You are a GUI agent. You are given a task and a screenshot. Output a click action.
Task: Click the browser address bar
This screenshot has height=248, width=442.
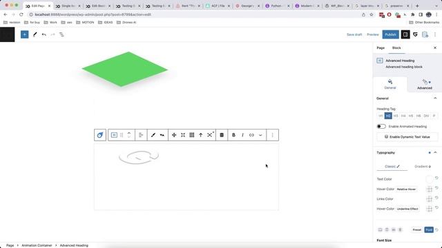click(195, 14)
